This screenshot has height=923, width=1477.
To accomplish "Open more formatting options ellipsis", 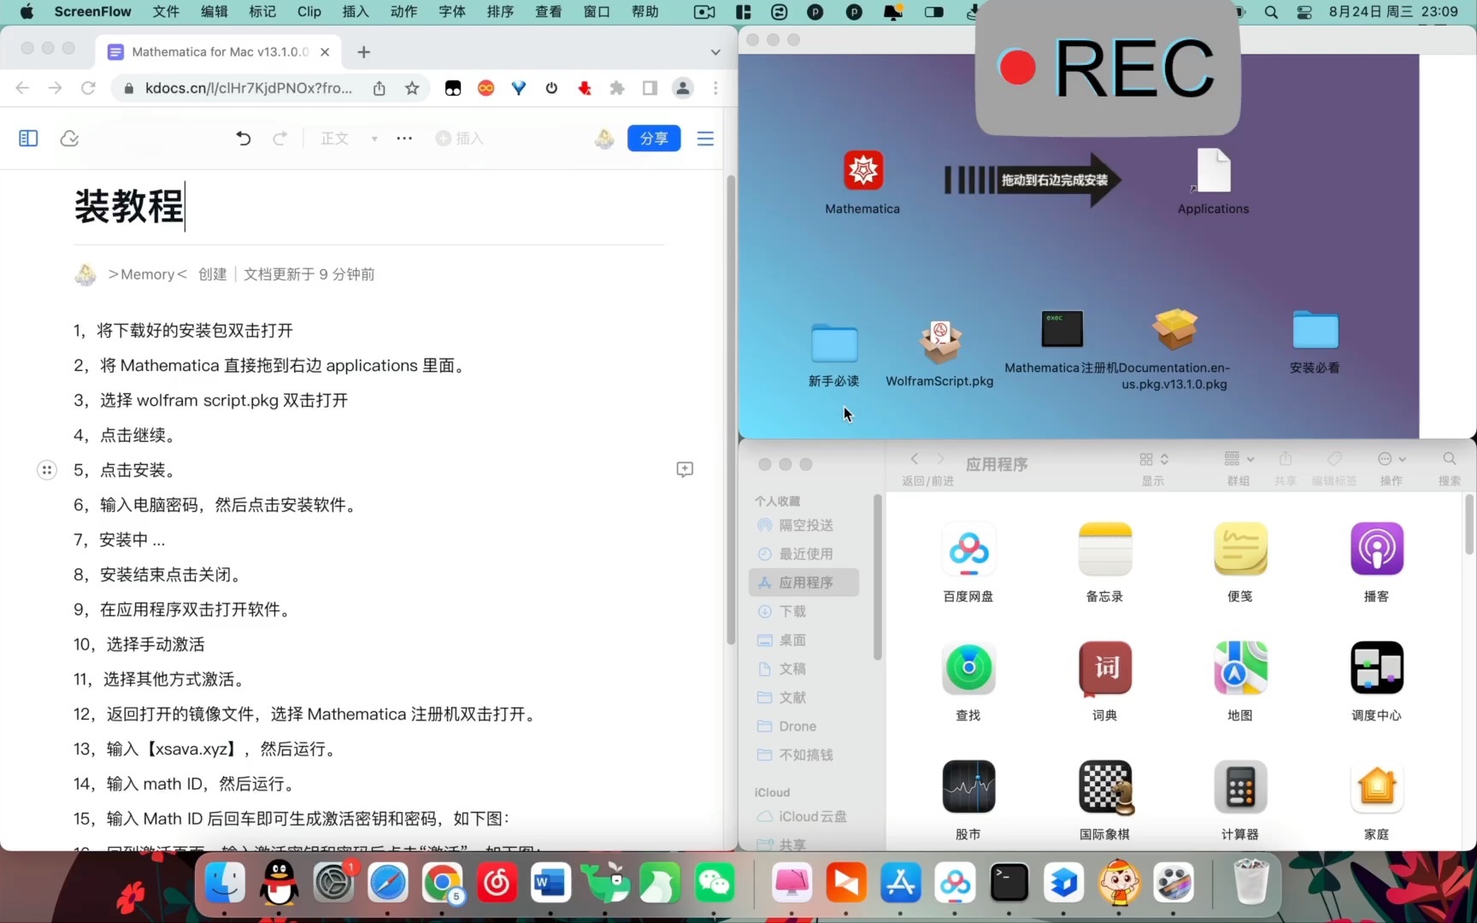I will [x=404, y=138].
